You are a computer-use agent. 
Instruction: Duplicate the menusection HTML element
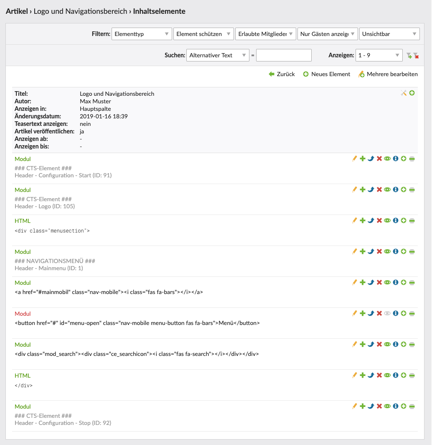(x=363, y=220)
